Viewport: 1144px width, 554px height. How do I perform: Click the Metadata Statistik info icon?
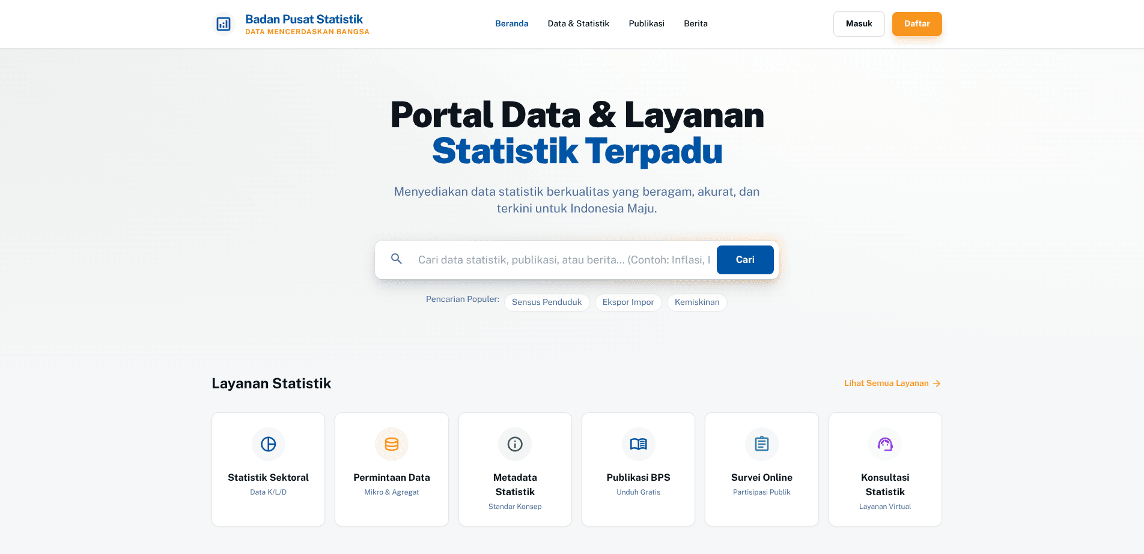point(514,444)
